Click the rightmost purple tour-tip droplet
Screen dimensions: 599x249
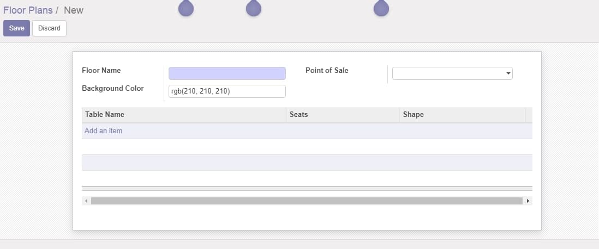click(381, 8)
